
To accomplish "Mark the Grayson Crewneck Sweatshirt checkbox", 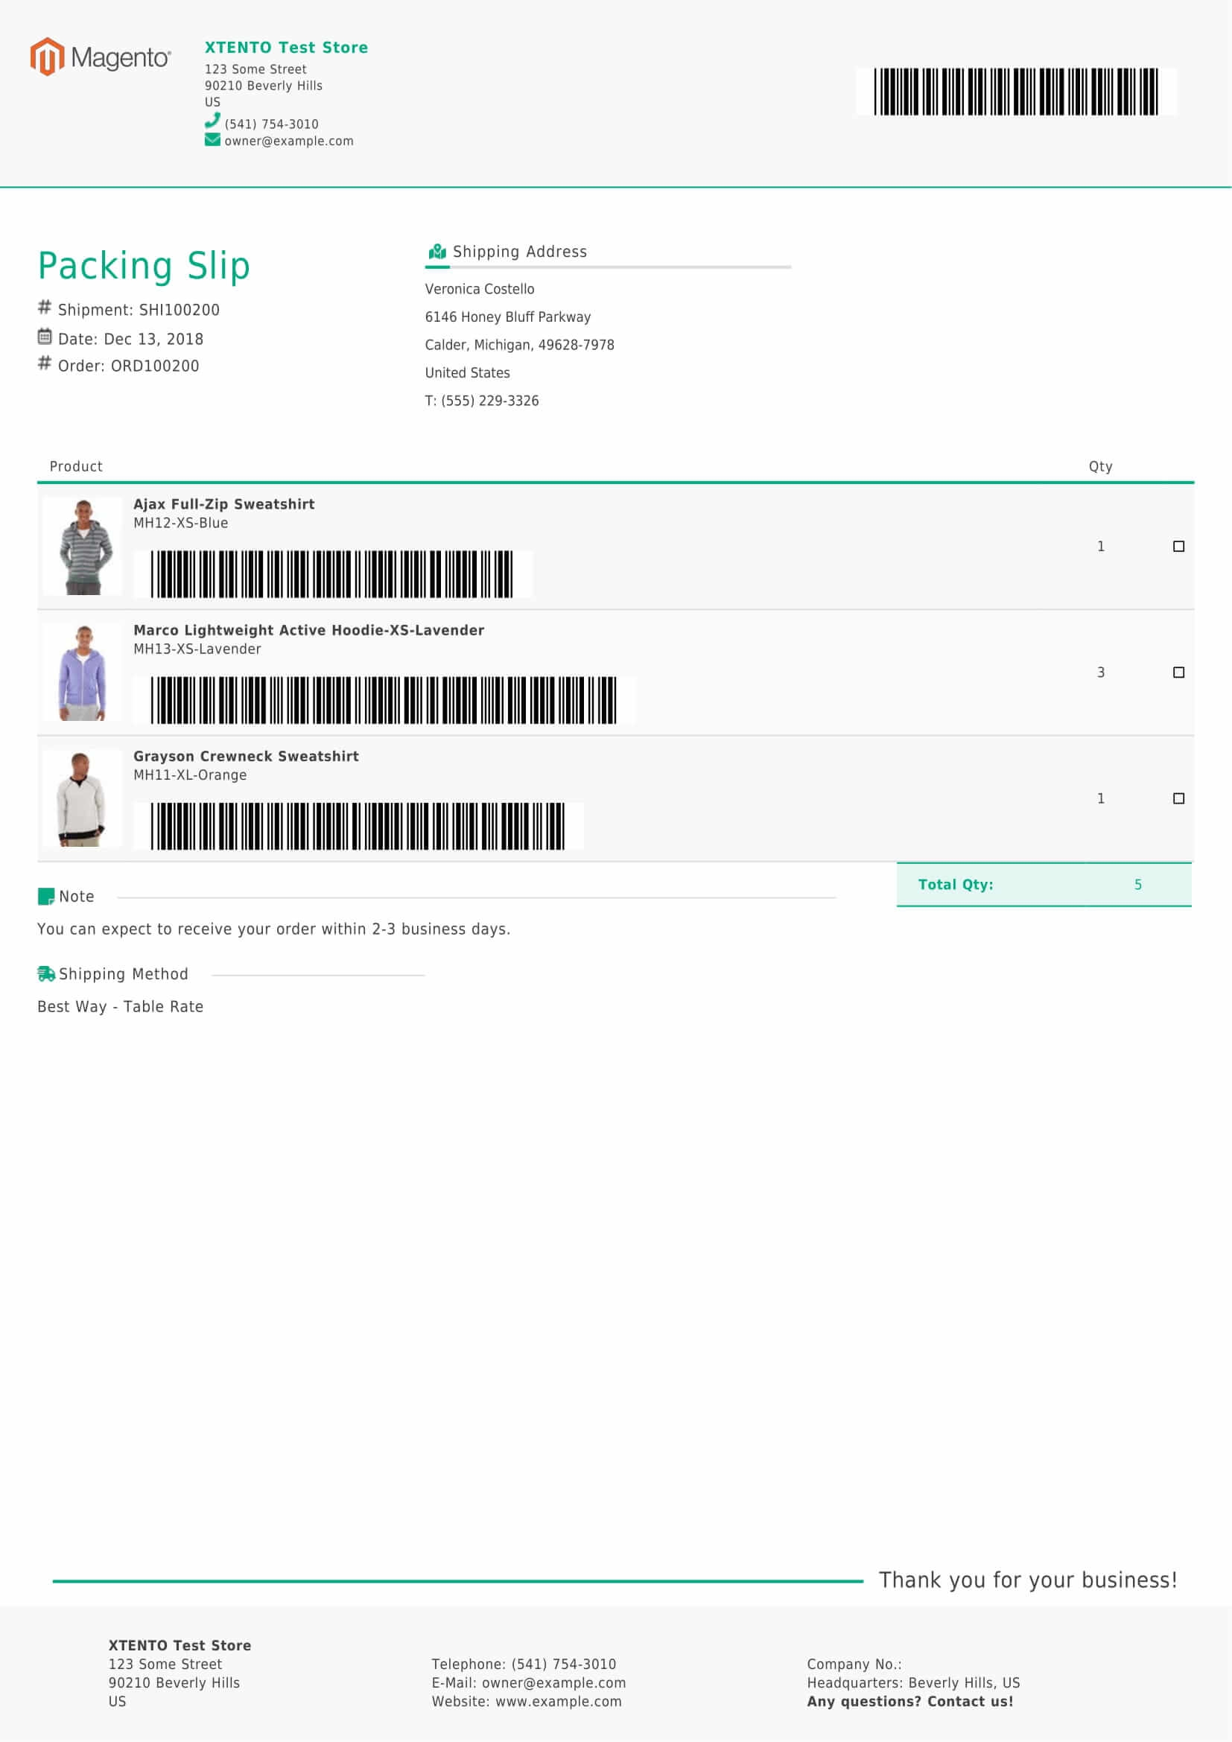I will click(x=1178, y=798).
